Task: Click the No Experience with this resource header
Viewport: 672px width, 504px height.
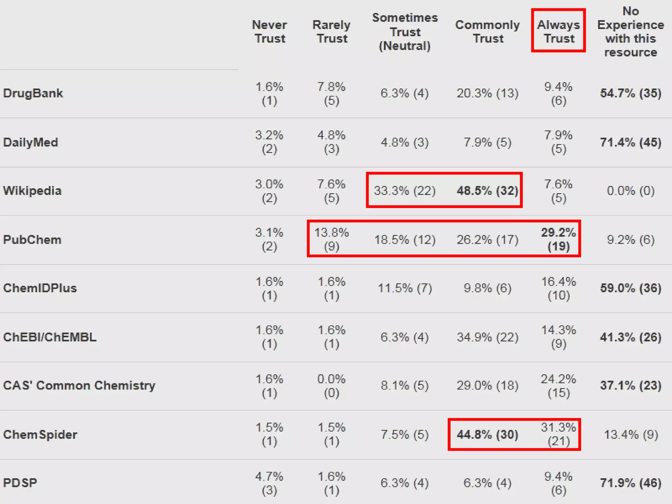Action: [631, 31]
